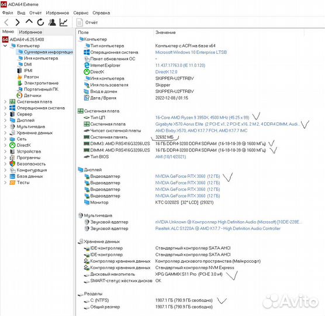Screen dimensions: 325x316
Task: Click the Отчёт report toolbar button
Action: (87, 22)
